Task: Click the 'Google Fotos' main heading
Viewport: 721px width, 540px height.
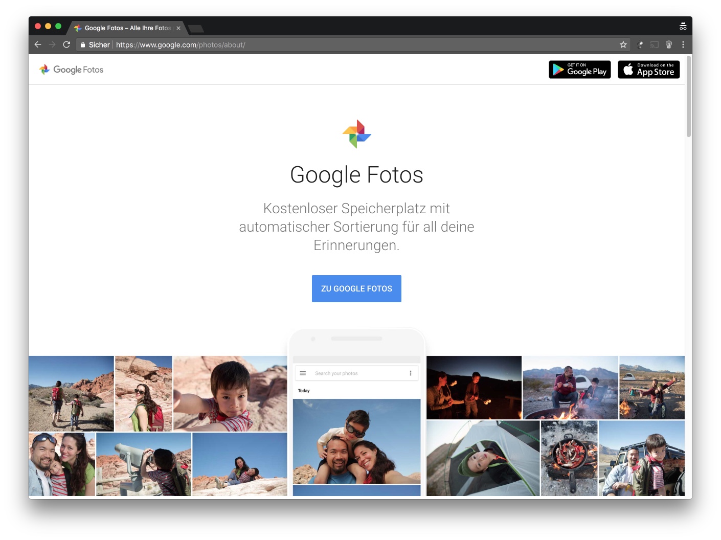Action: click(356, 175)
